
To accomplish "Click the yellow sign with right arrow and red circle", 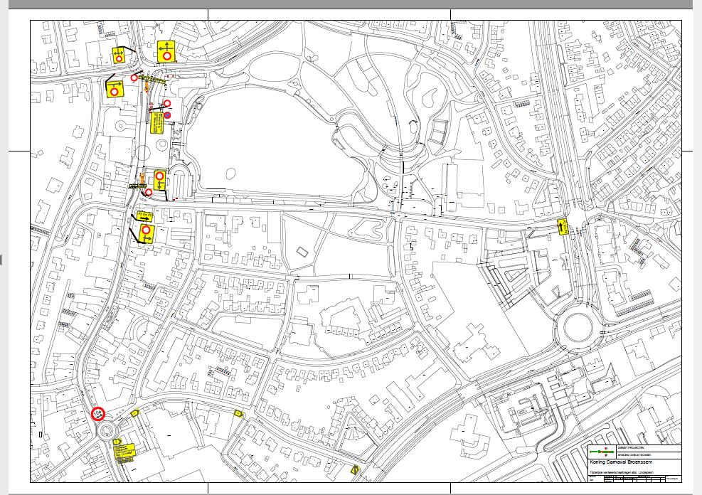I will coord(114,88).
